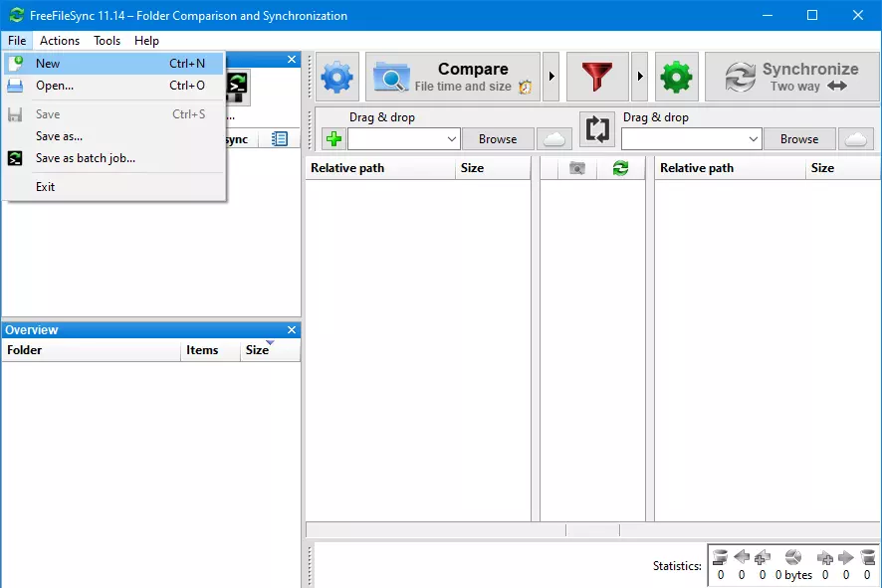Click the left Browse button

click(498, 139)
